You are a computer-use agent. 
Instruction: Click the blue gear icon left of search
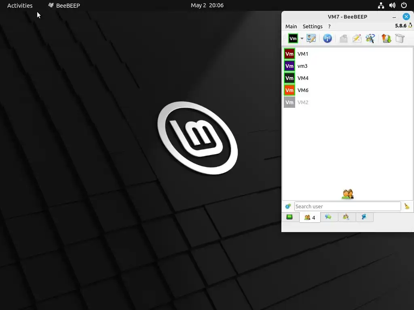coord(288,206)
